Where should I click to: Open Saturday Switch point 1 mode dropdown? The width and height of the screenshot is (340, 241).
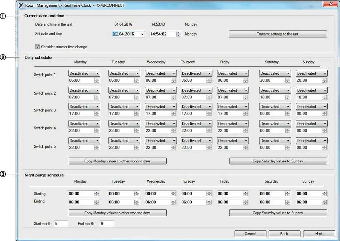point(275,73)
